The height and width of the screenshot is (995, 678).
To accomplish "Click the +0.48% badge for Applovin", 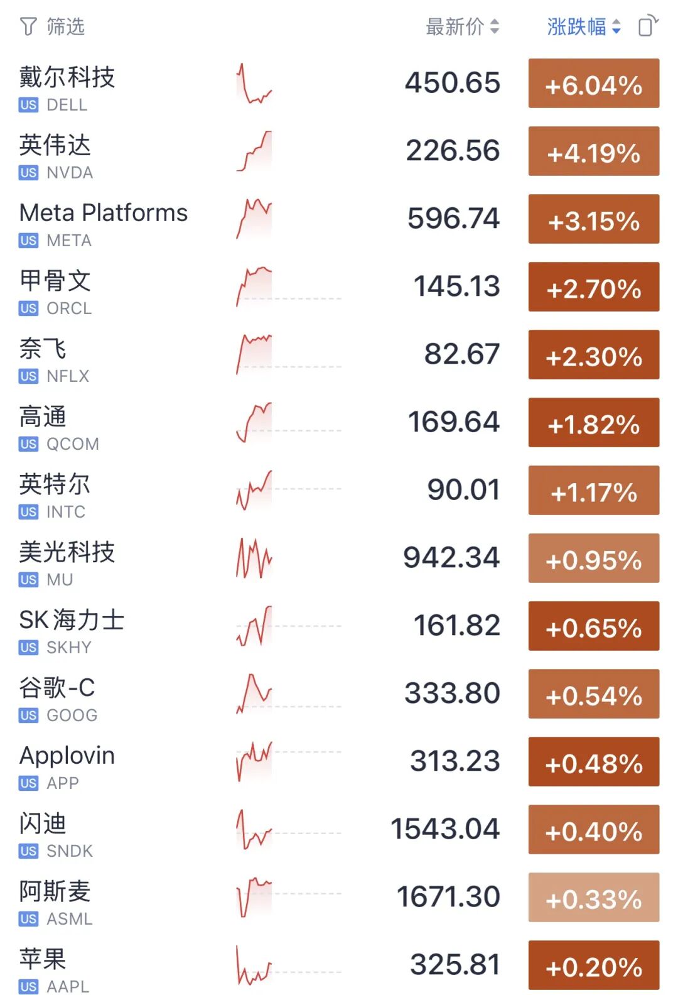I will pos(594,762).
